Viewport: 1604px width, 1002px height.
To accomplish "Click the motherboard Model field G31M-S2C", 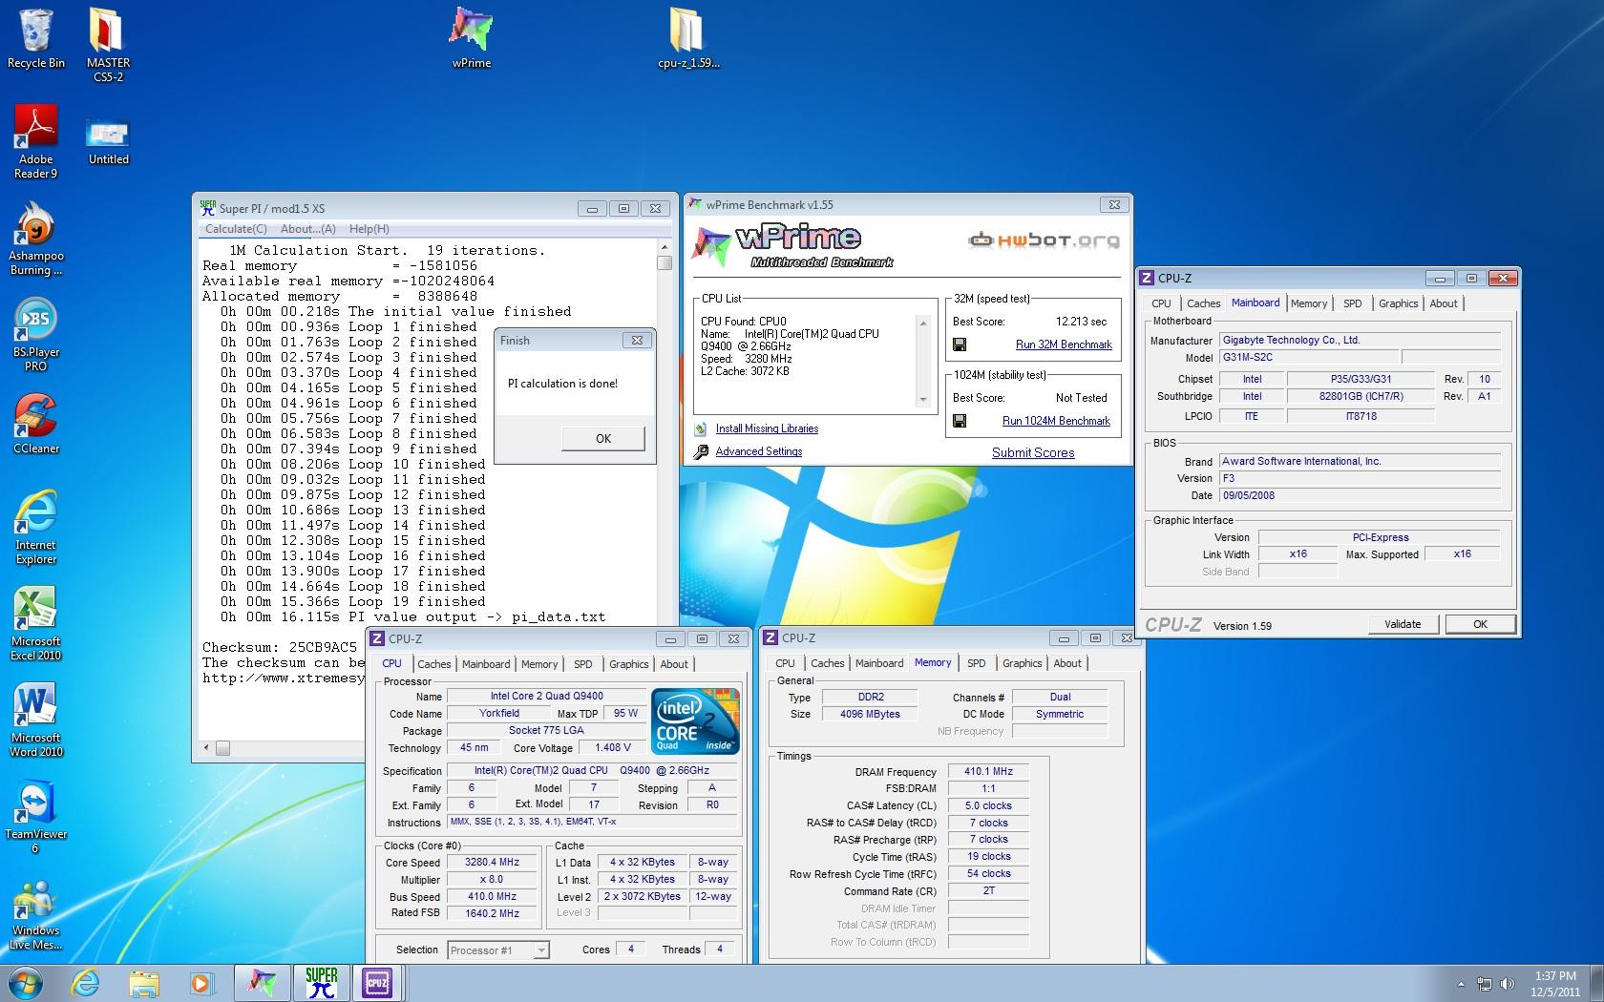I will (1310, 357).
